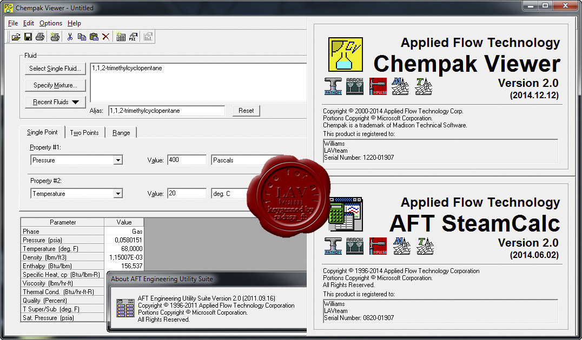Print using the plain printer toolbar icon
This screenshot has height=340, width=582.
(x=40, y=37)
